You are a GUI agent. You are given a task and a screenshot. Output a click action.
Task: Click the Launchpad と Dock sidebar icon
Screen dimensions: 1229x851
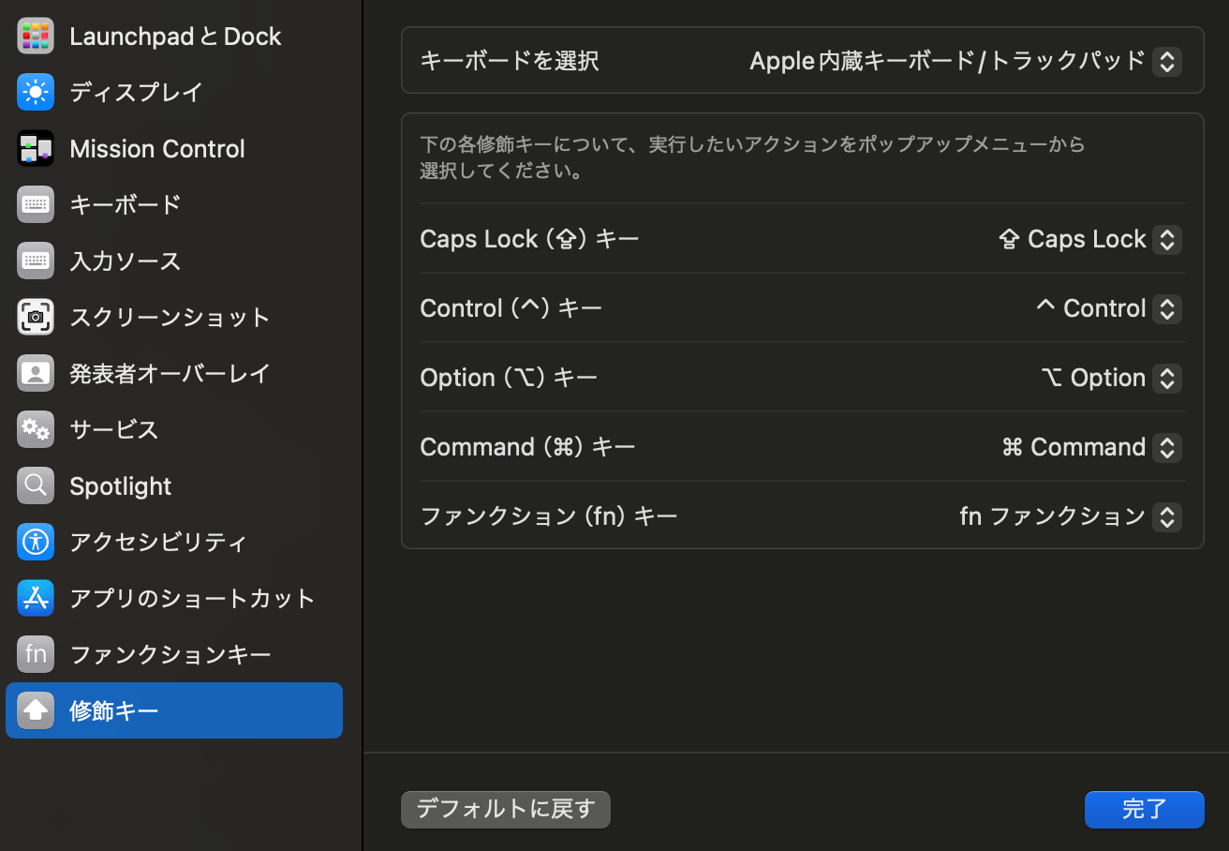pos(36,36)
